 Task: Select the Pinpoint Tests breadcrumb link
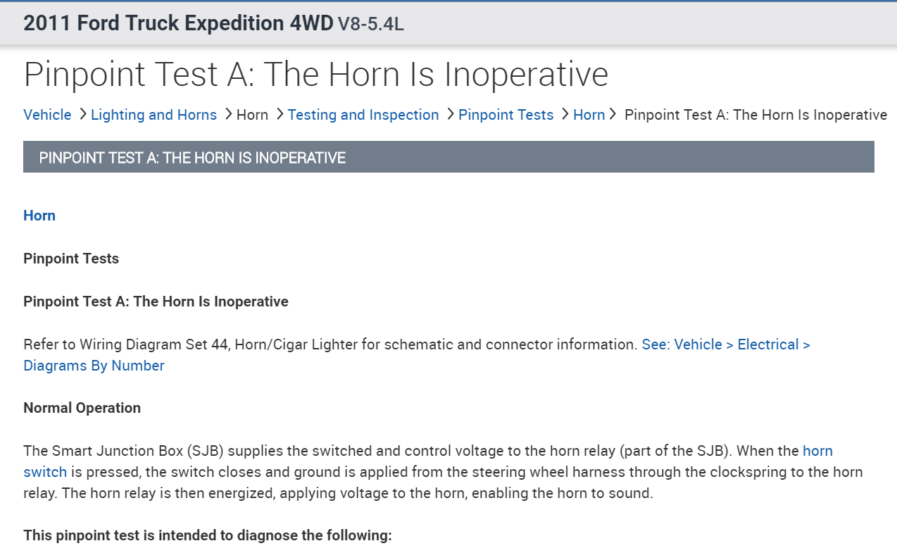506,115
